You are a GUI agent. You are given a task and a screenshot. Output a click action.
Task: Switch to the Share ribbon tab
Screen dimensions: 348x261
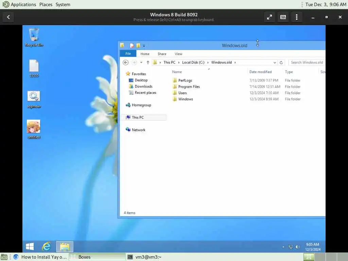[162, 54]
